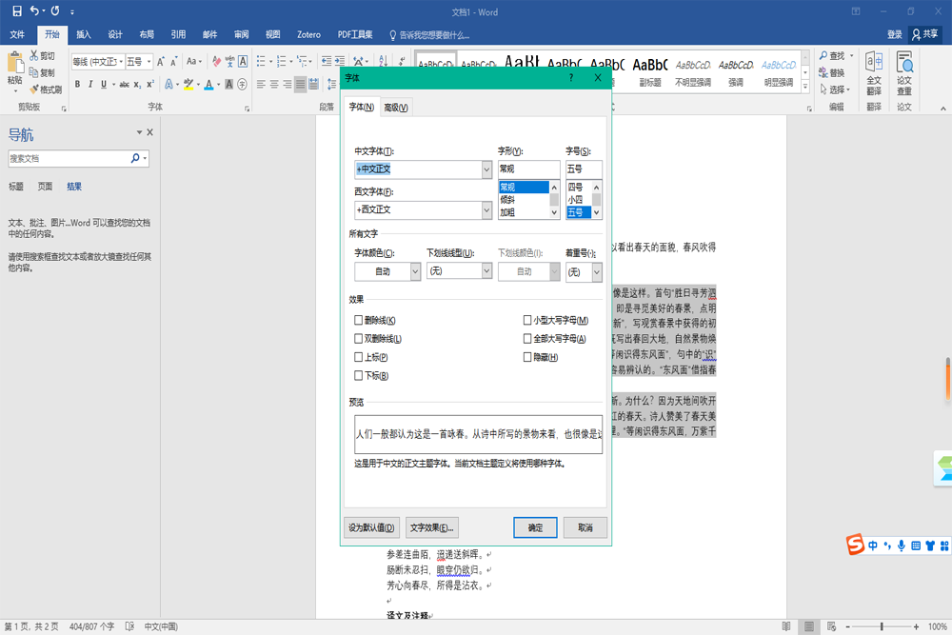Open the font color (字体颜色) dropdown

(x=415, y=270)
